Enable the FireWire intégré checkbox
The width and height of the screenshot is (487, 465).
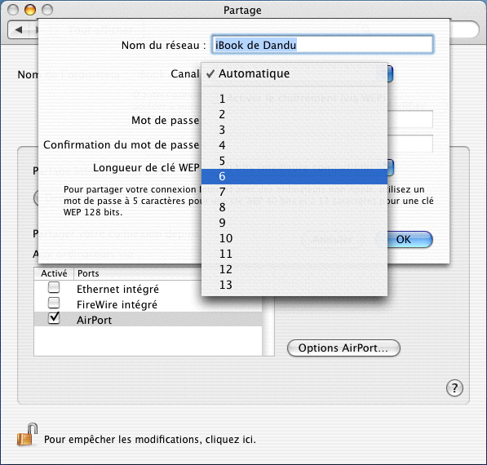(54, 303)
